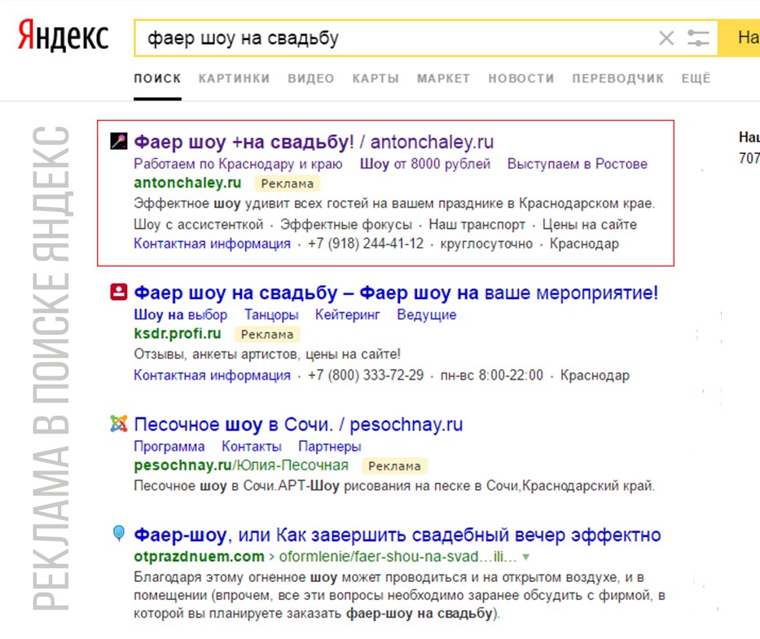The width and height of the screenshot is (760, 639).
Task: Click the Яндекс logo
Action: click(x=63, y=37)
